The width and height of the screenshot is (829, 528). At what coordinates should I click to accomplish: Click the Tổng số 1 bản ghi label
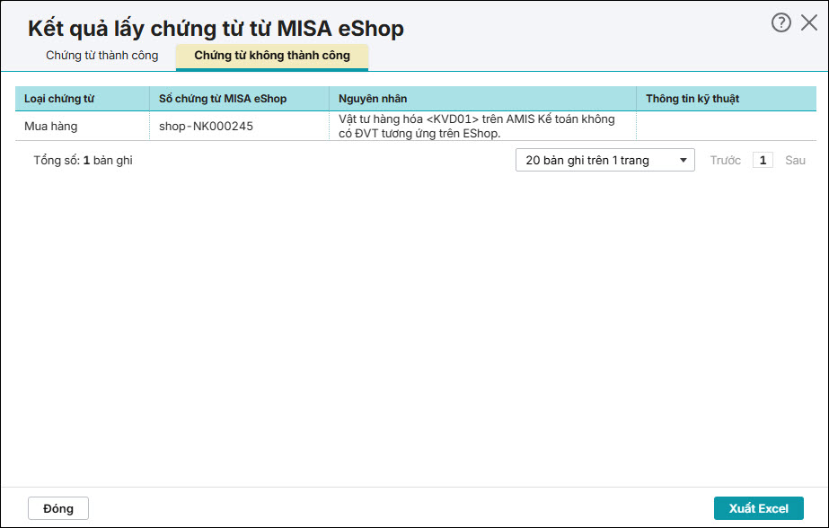click(x=83, y=160)
